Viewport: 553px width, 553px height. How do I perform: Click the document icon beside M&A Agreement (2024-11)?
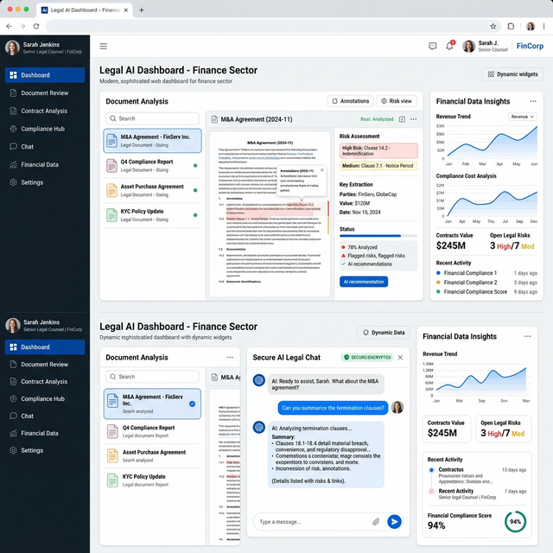[214, 119]
